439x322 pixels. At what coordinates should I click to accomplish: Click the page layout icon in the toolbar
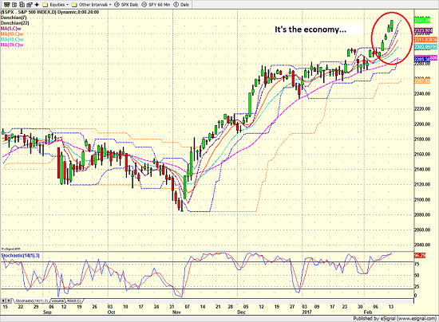coord(14,5)
